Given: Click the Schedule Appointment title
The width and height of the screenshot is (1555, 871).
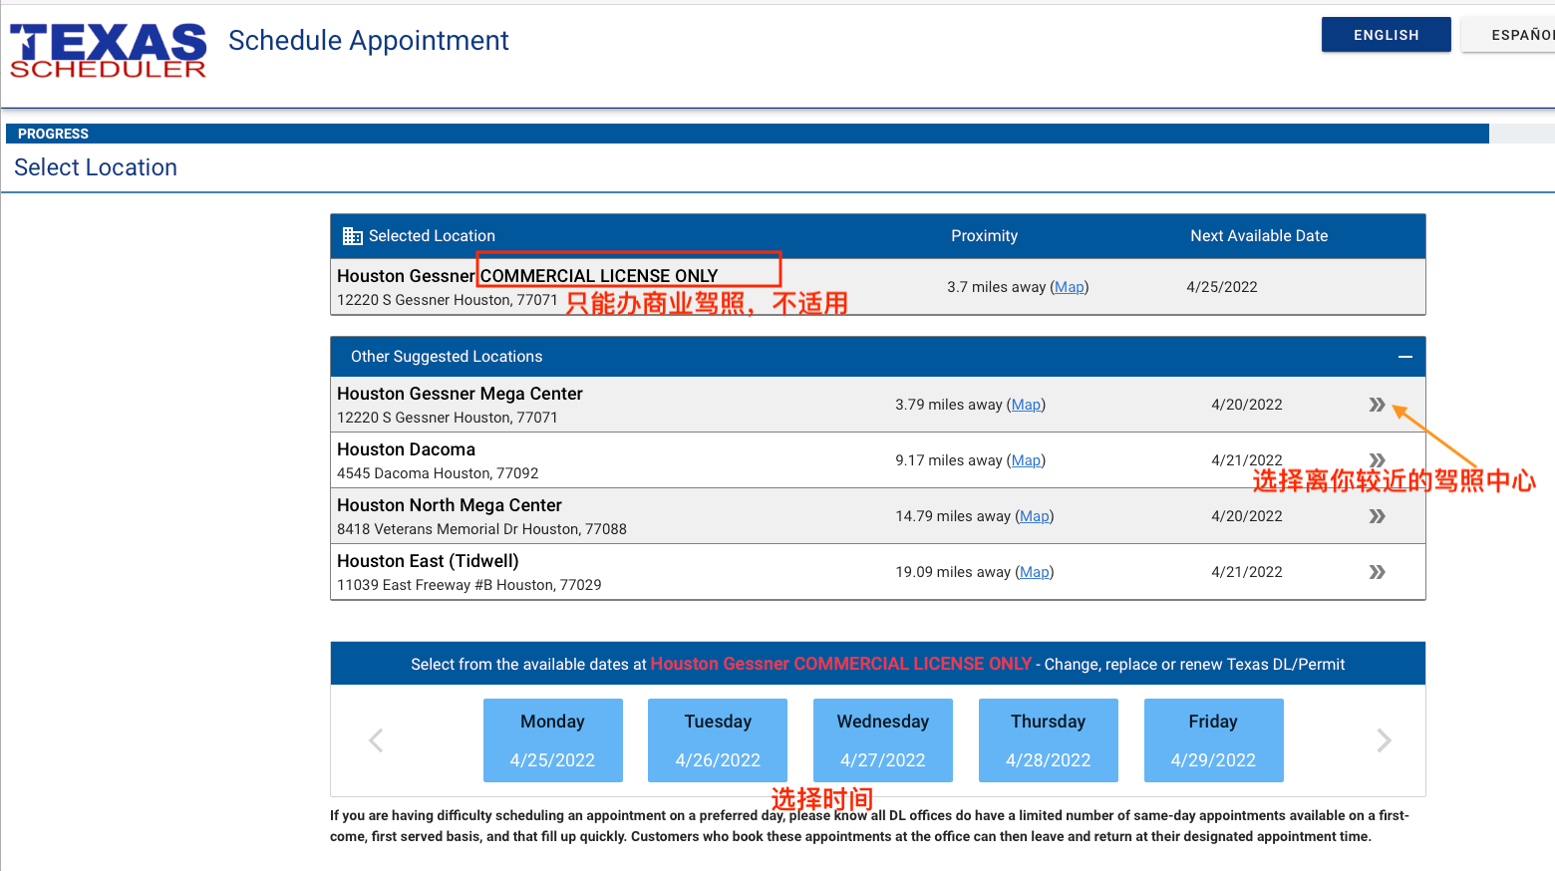Looking at the screenshot, I should [x=369, y=41].
